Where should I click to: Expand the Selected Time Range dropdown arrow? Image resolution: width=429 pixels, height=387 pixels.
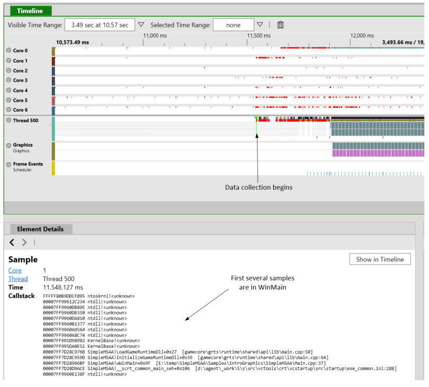[260, 24]
